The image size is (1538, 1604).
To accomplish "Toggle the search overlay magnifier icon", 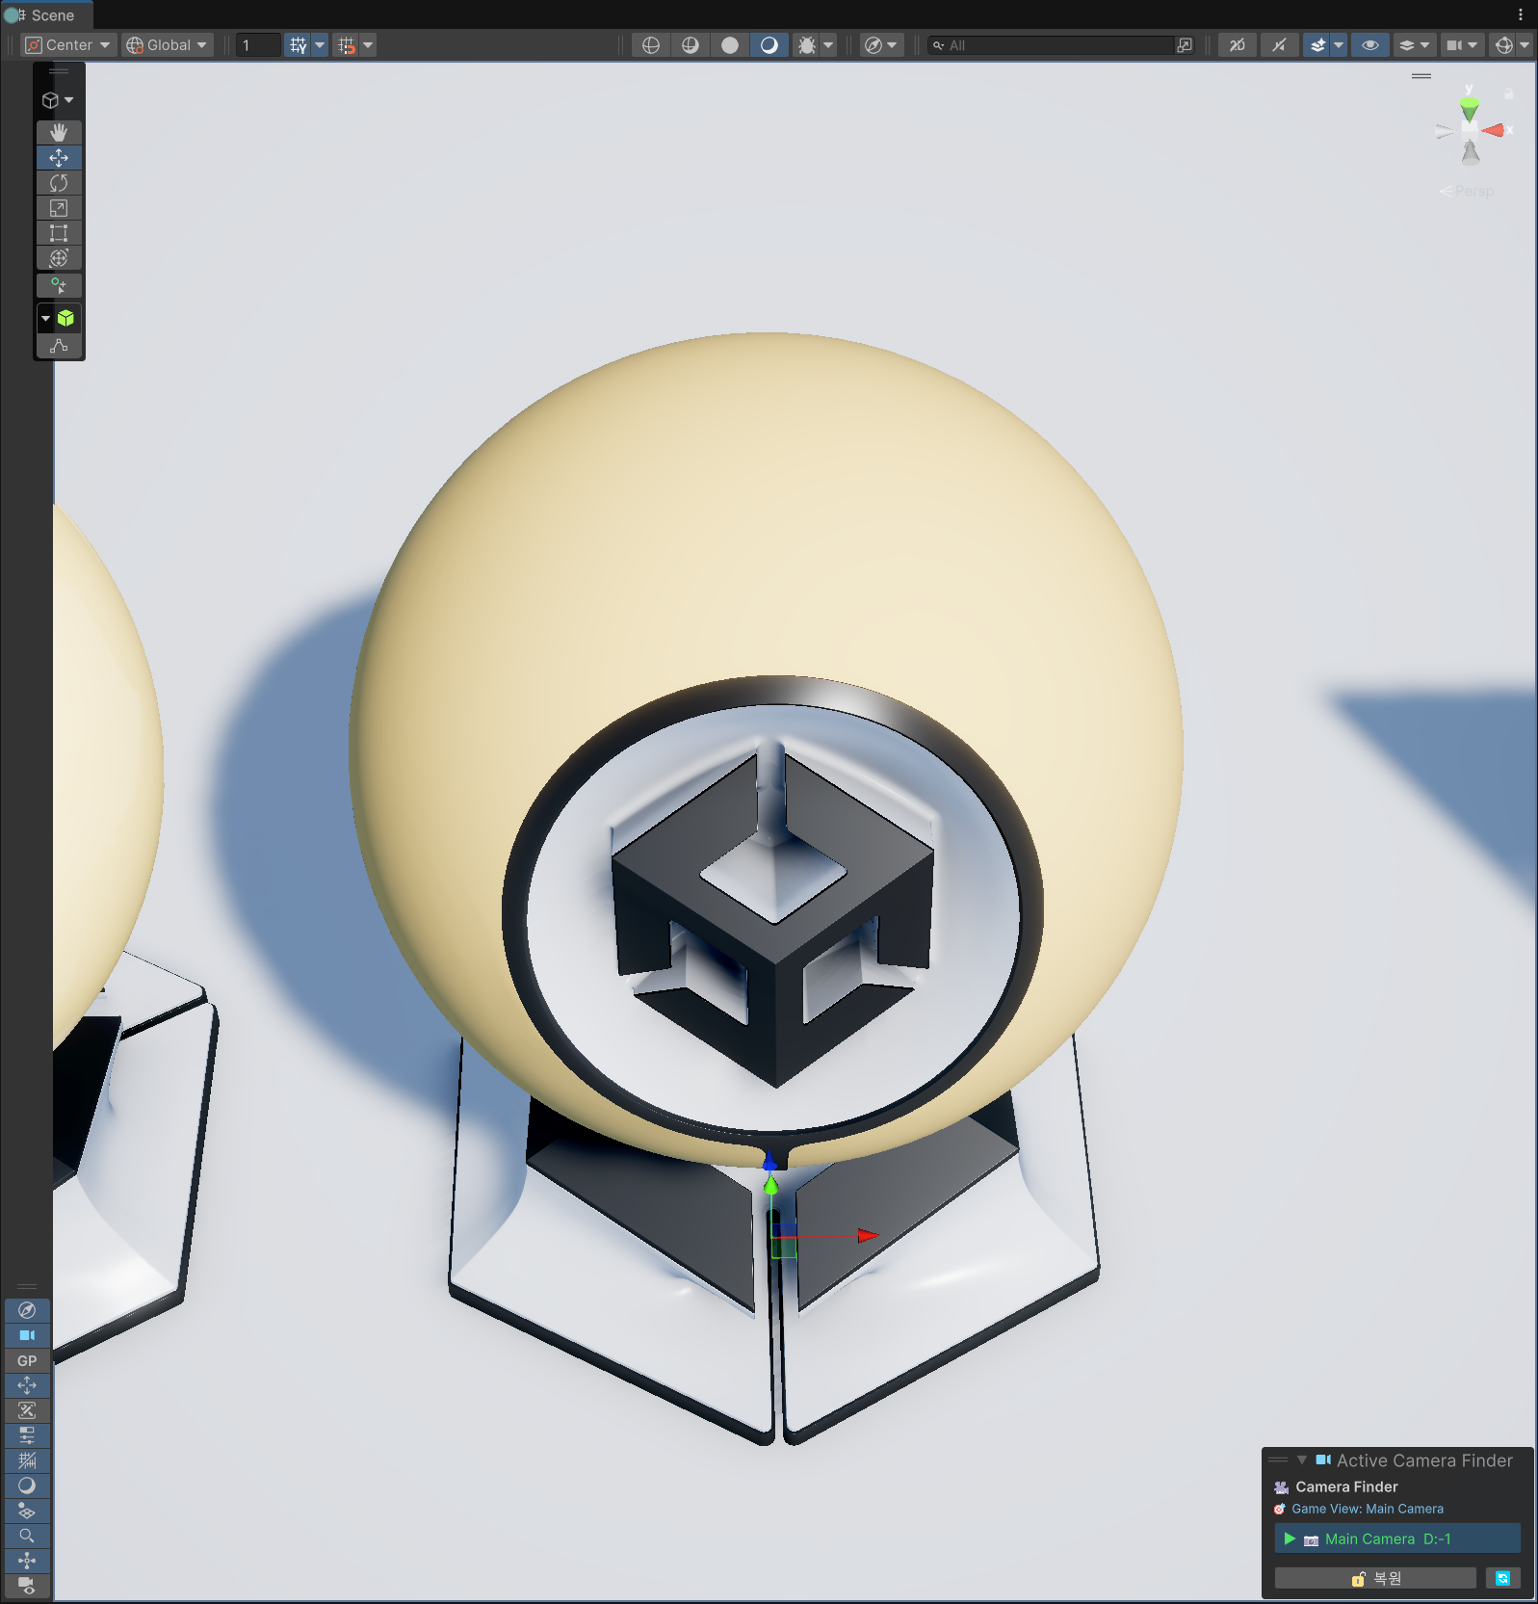I will (x=27, y=1536).
